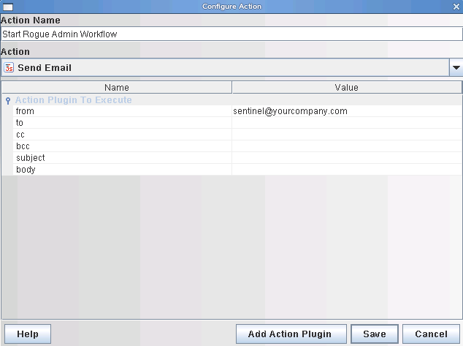Open Help for this dialog
The width and height of the screenshot is (463, 346).
[28, 334]
